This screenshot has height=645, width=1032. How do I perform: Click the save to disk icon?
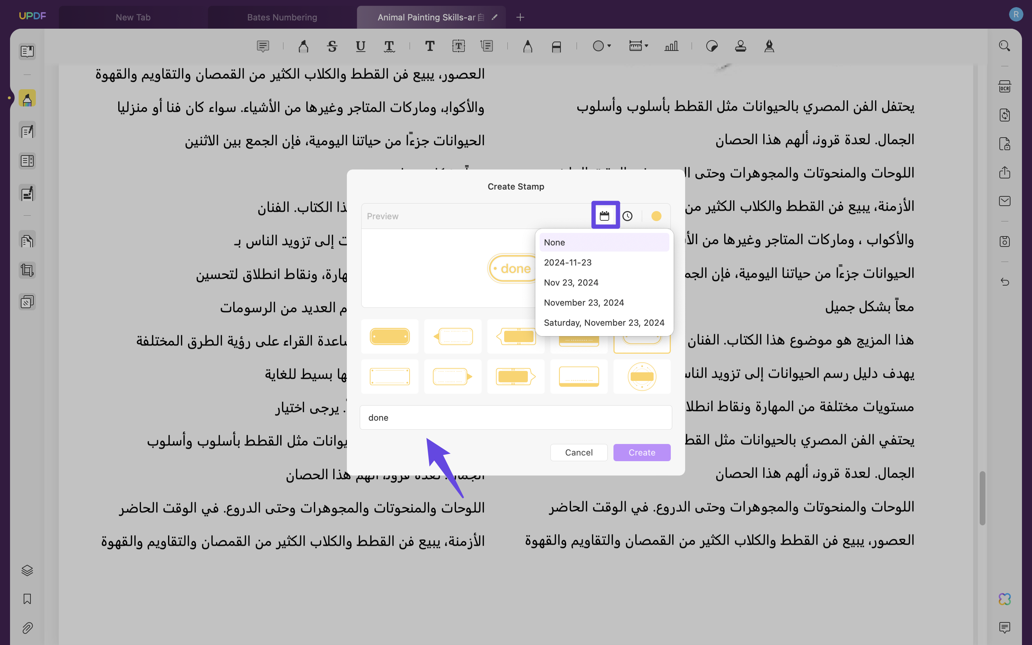coord(1004,242)
